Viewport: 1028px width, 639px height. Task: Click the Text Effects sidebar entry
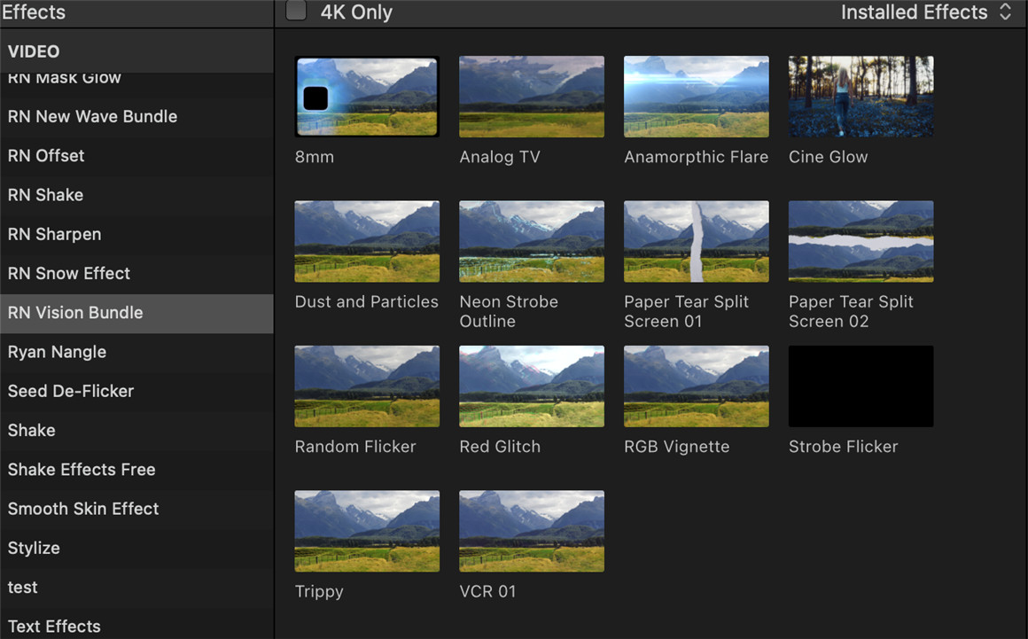tap(53, 626)
